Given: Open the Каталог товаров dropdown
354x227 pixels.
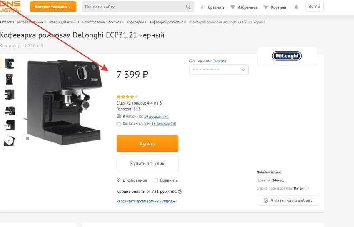Looking at the screenshot, I should tap(53, 7).
